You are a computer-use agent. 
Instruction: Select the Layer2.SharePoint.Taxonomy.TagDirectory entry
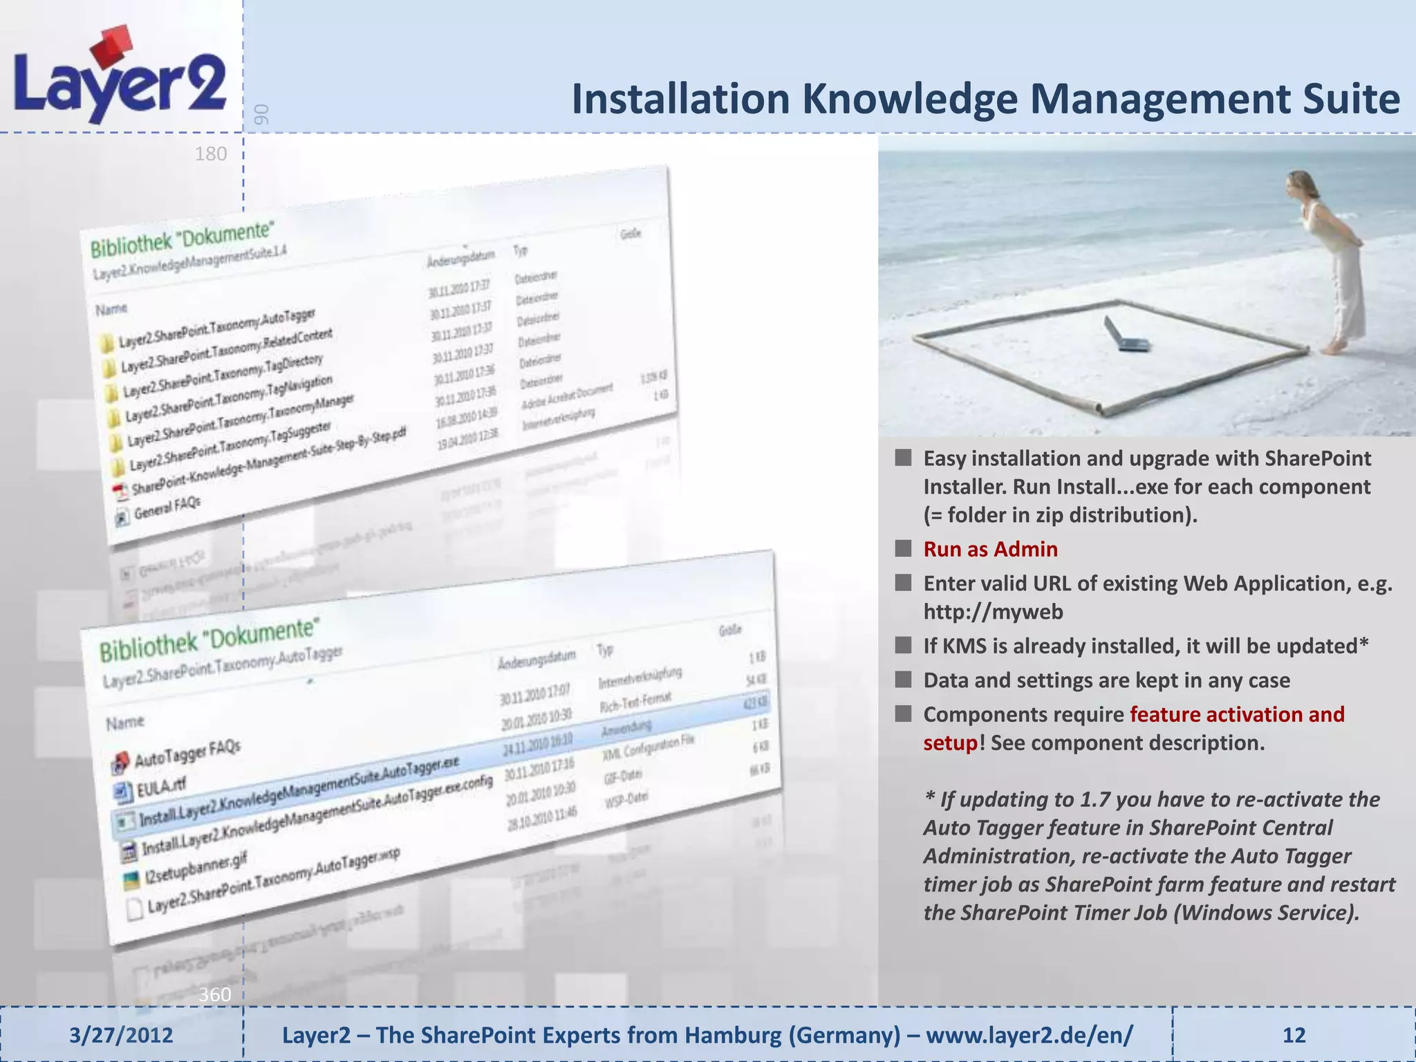coord(223,375)
